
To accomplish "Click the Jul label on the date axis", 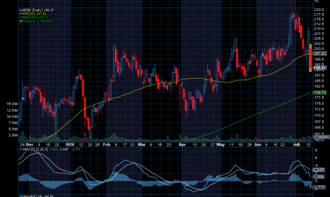I will (x=296, y=145).
